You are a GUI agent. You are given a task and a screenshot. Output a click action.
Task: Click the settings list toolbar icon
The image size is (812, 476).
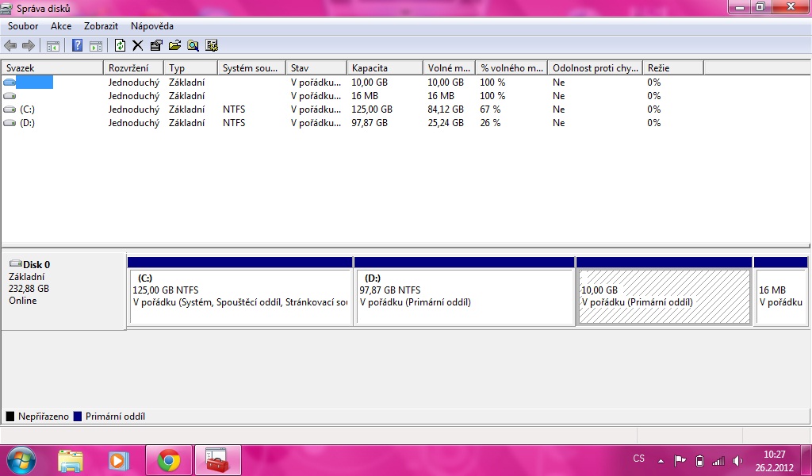(x=211, y=45)
